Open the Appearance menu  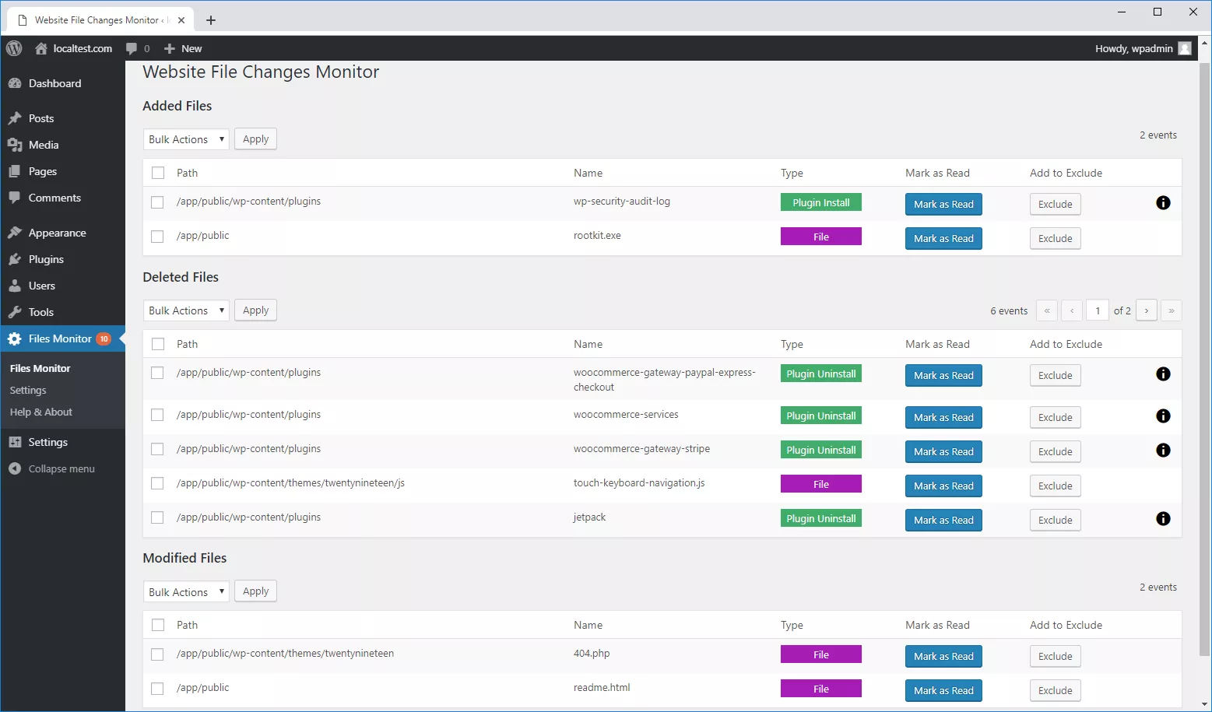(x=57, y=233)
